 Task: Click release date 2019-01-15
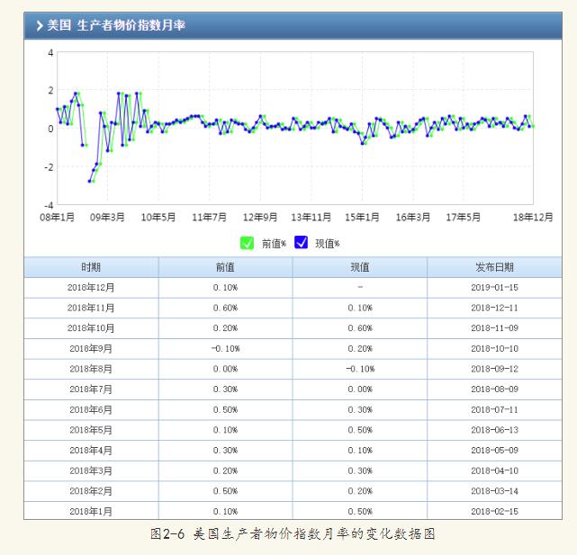494,287
